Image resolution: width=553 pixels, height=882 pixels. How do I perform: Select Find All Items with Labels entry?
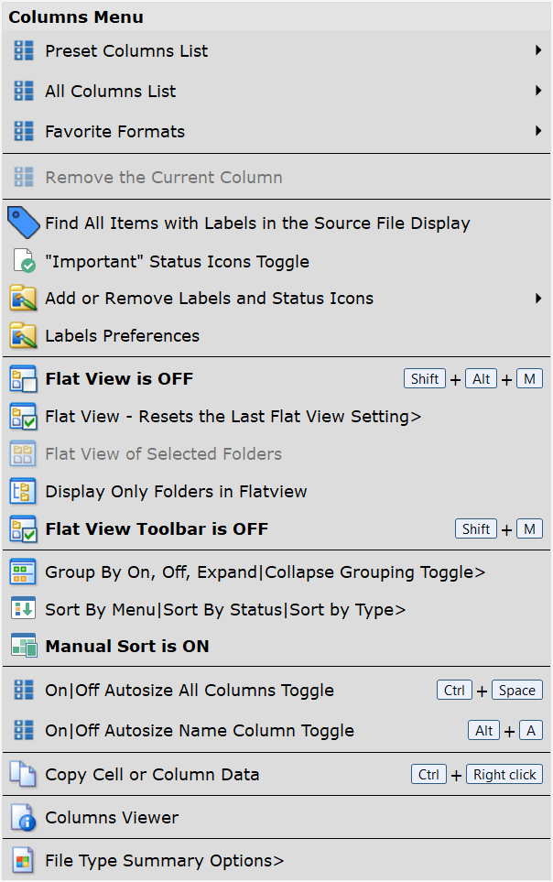pos(257,223)
